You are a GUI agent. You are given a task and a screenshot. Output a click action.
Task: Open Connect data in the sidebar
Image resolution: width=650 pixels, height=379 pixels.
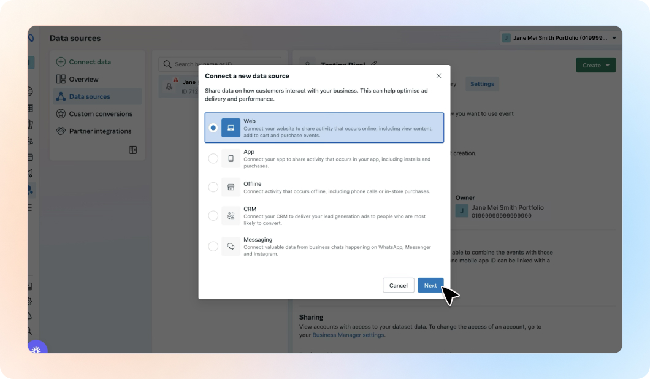click(97, 62)
